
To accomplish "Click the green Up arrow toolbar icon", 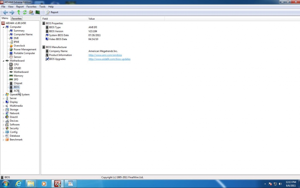I will click(x=18, y=12).
